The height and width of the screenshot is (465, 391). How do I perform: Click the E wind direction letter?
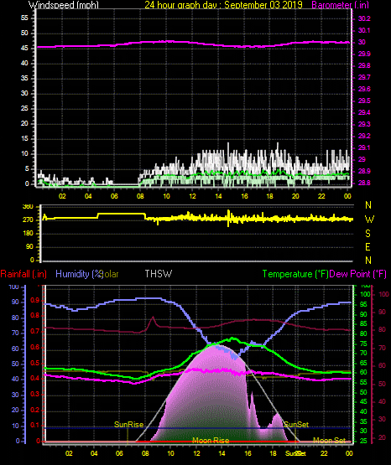tap(368, 246)
